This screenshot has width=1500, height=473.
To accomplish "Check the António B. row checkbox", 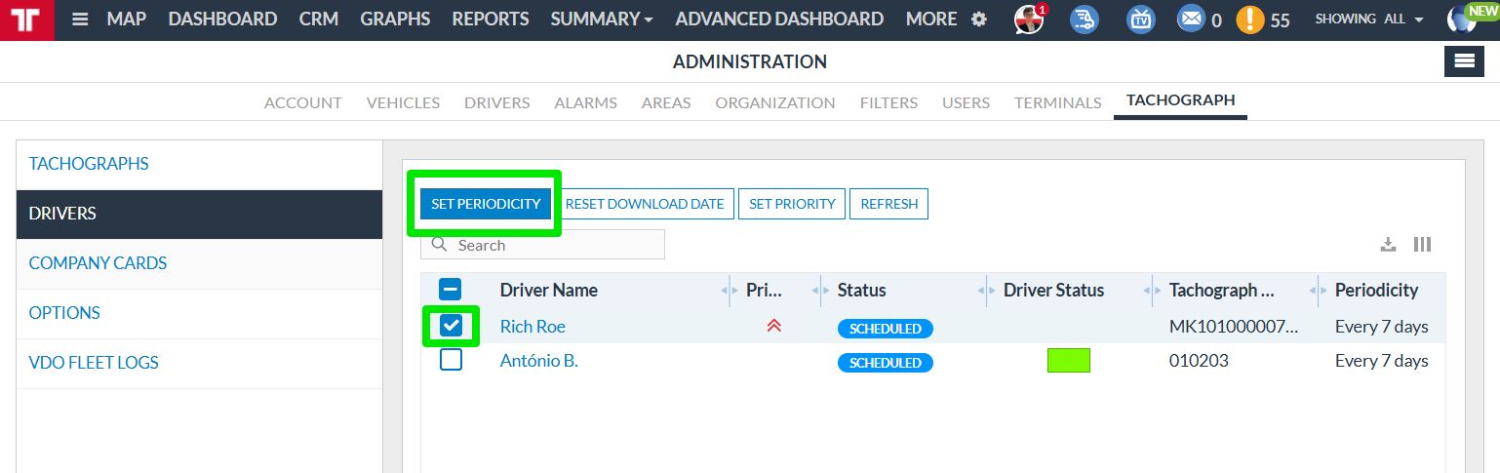I will point(451,360).
